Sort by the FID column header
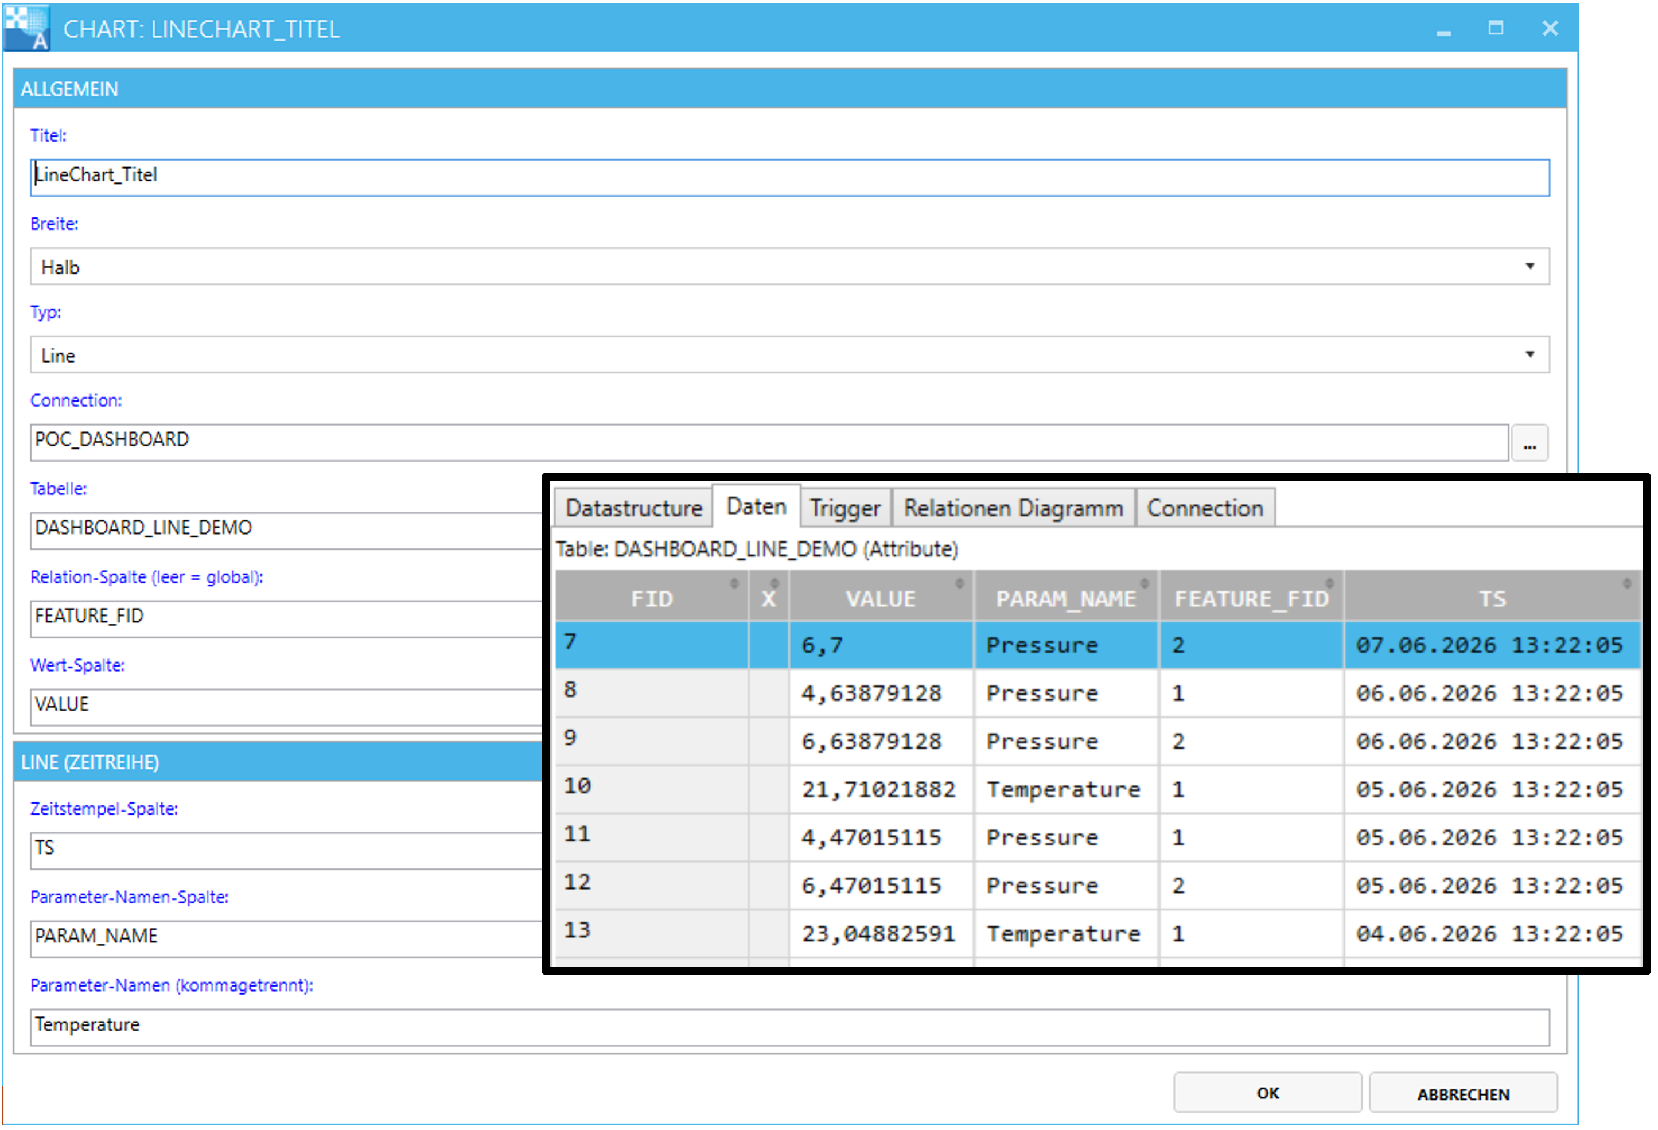Screen dimensions: 1658x1130 pyautogui.click(x=651, y=597)
